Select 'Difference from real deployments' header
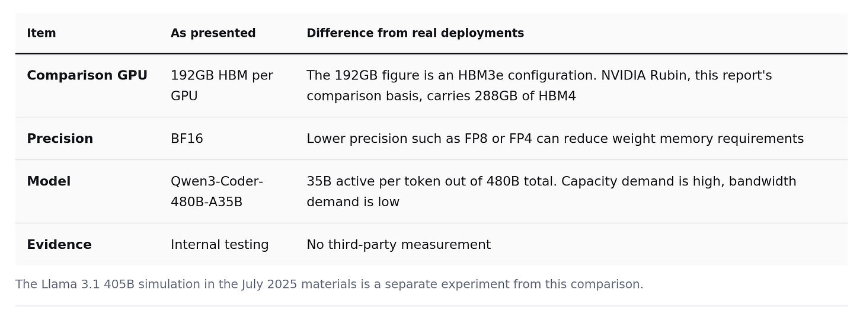 point(415,33)
